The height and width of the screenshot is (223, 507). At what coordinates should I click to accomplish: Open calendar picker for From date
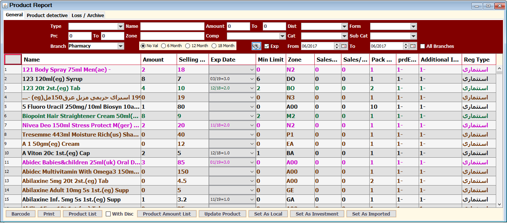[x=344, y=46]
